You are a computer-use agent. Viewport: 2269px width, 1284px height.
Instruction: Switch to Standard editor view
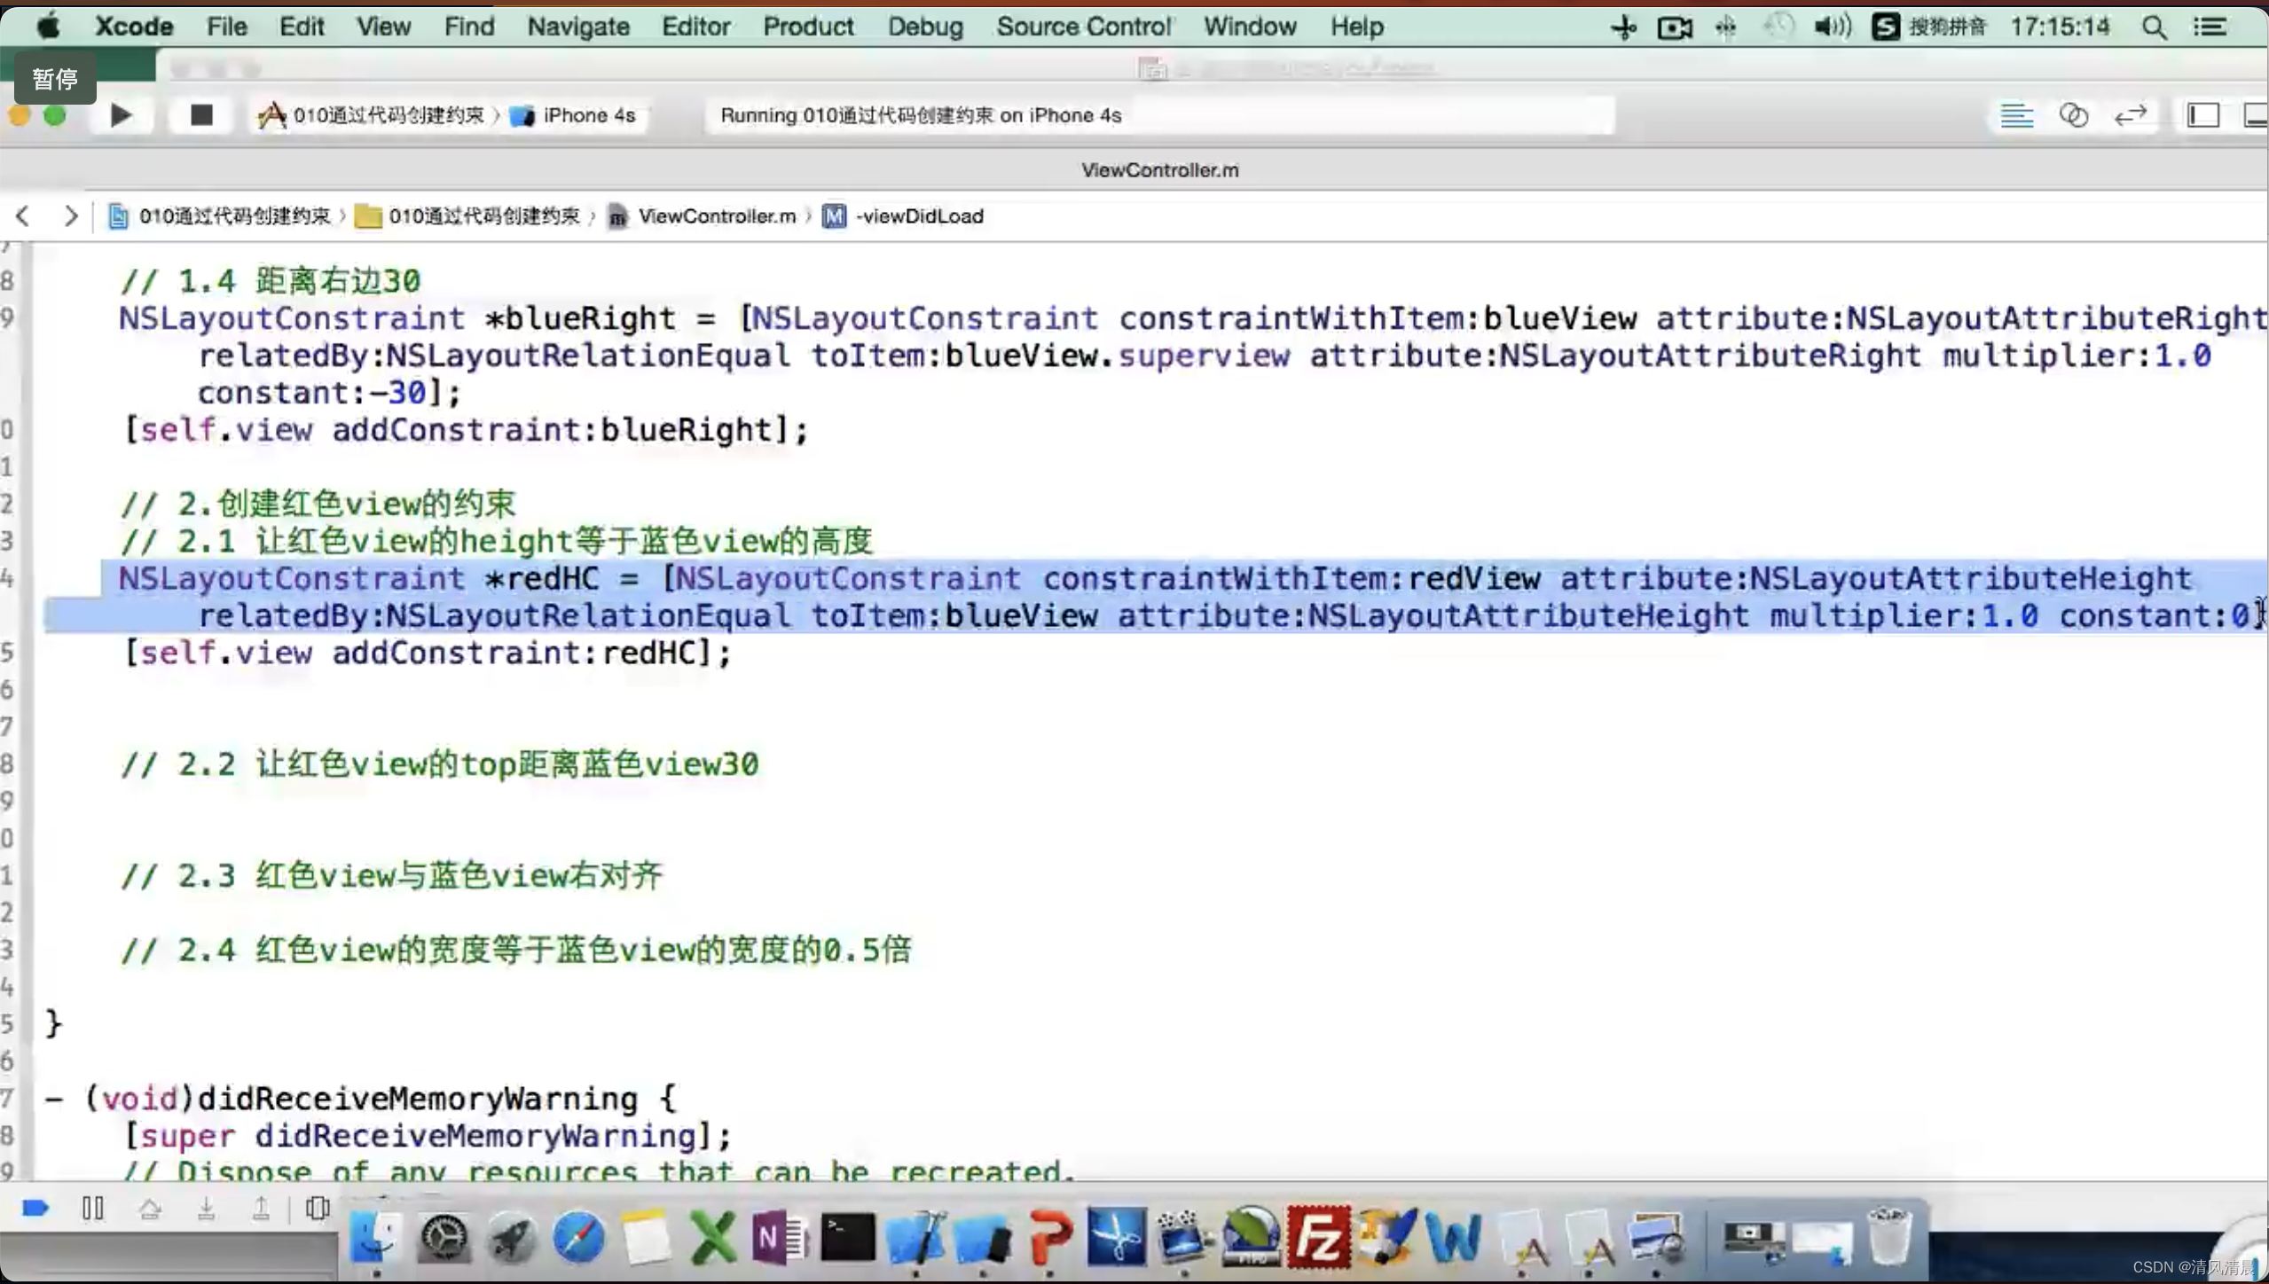pyautogui.click(x=2016, y=115)
